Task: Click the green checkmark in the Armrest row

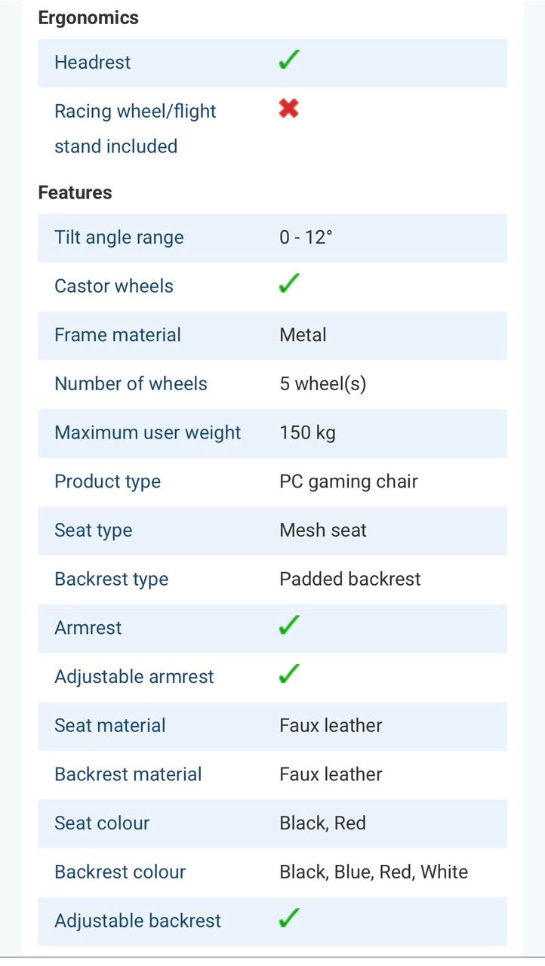Action: pos(288,626)
